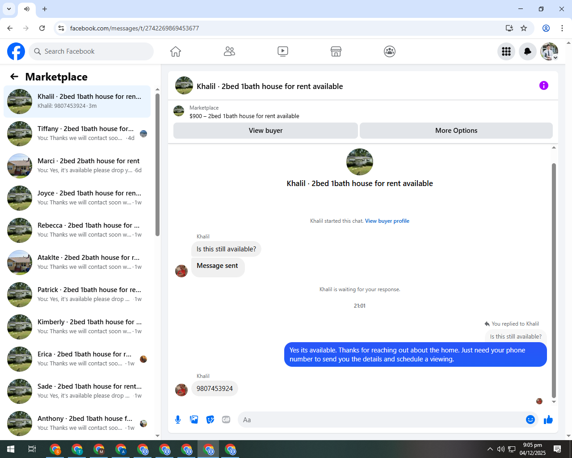Bookmark this page with star icon
The image size is (572, 458).
[524, 28]
